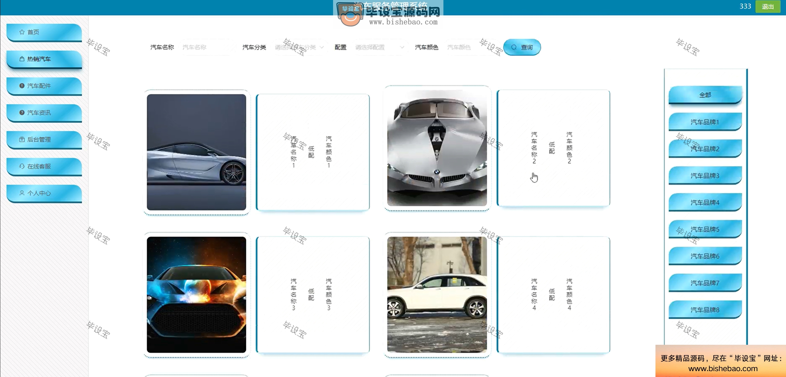Filter by 汽车品牌8
This screenshot has width=786, height=377.
[x=705, y=310]
